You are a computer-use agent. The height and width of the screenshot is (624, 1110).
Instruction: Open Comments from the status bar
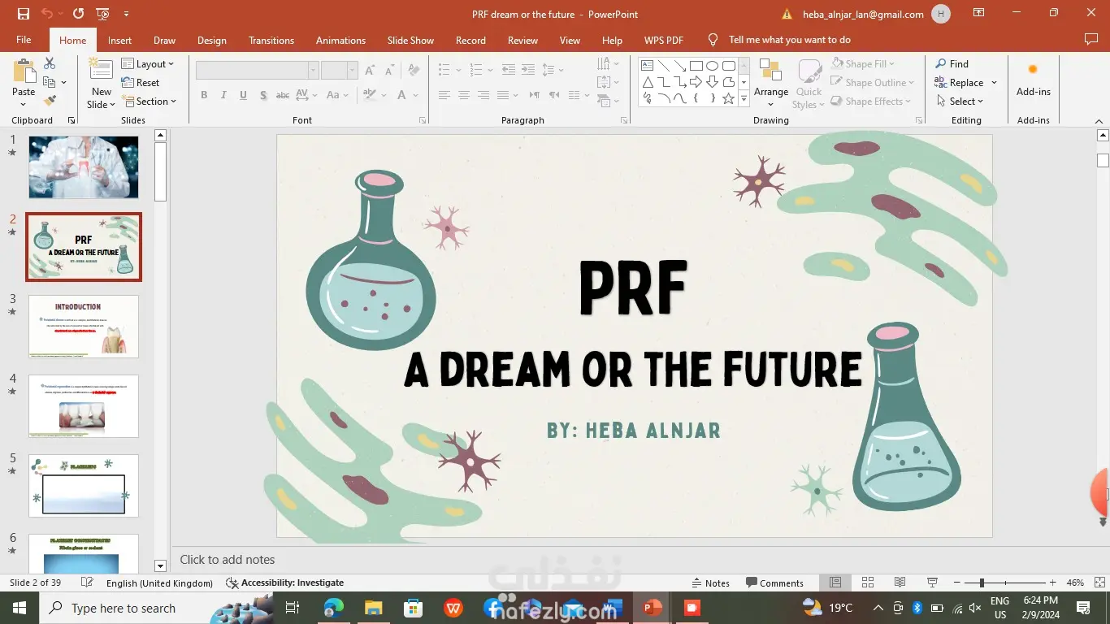pos(774,583)
